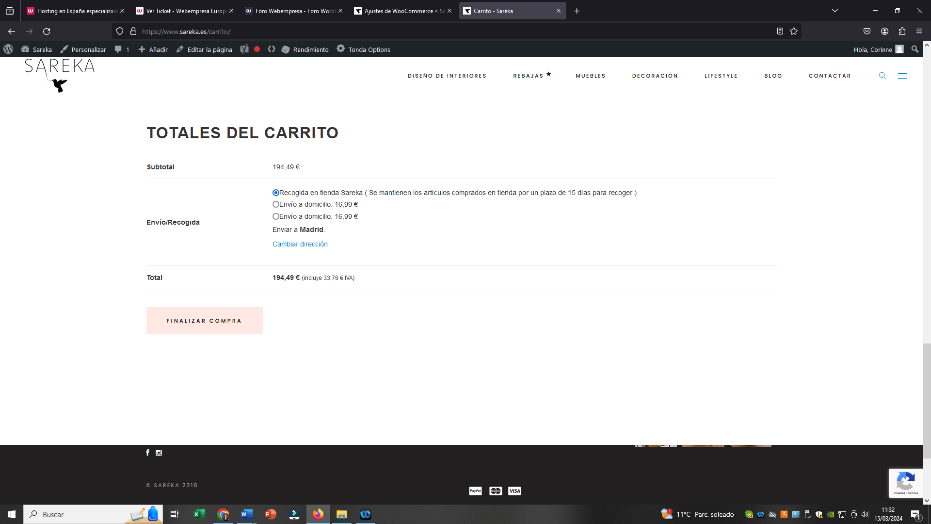Open the Windows Start menu
This screenshot has width=931, height=524.
(x=12, y=514)
